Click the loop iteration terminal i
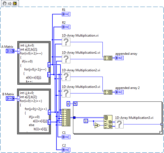This screenshot has width=164, height=153. [x=86, y=121]
